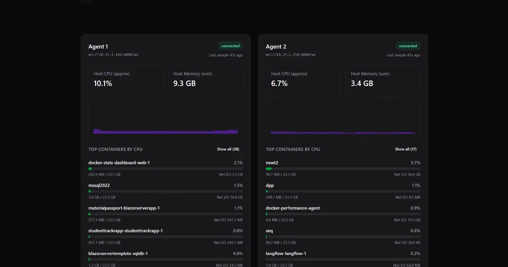Image resolution: width=508 pixels, height=267 pixels.
Task: Show all 38 containers for Agent 1
Action: coord(228,149)
